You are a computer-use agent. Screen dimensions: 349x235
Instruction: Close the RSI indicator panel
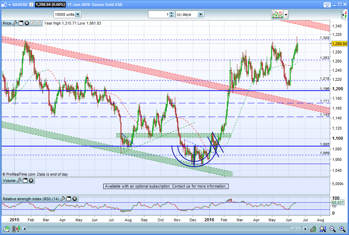(x=74, y=199)
